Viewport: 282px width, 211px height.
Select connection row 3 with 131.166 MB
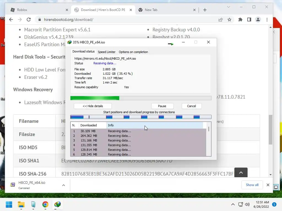pos(139,140)
